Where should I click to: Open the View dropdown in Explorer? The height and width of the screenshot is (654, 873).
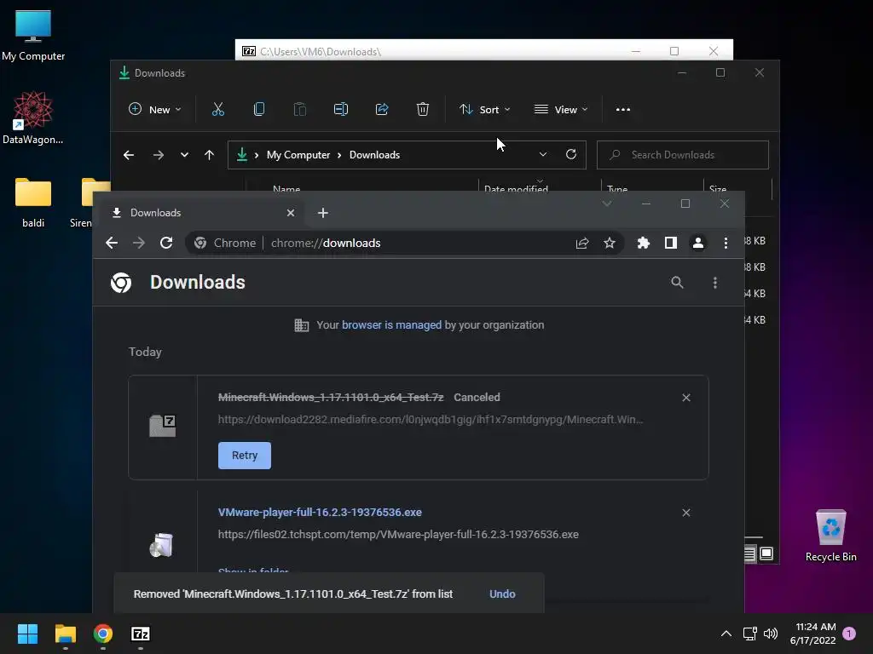(561, 110)
